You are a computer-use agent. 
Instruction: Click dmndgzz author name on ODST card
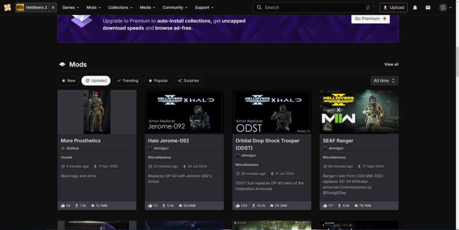[x=249, y=156]
